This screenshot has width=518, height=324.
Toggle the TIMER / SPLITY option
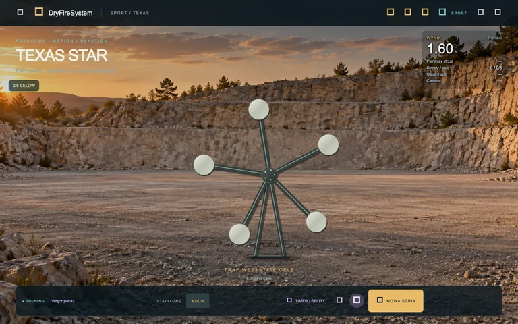point(306,300)
